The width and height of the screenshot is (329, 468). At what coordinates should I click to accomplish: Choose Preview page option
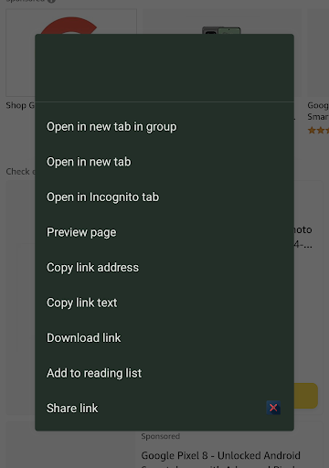click(164, 232)
